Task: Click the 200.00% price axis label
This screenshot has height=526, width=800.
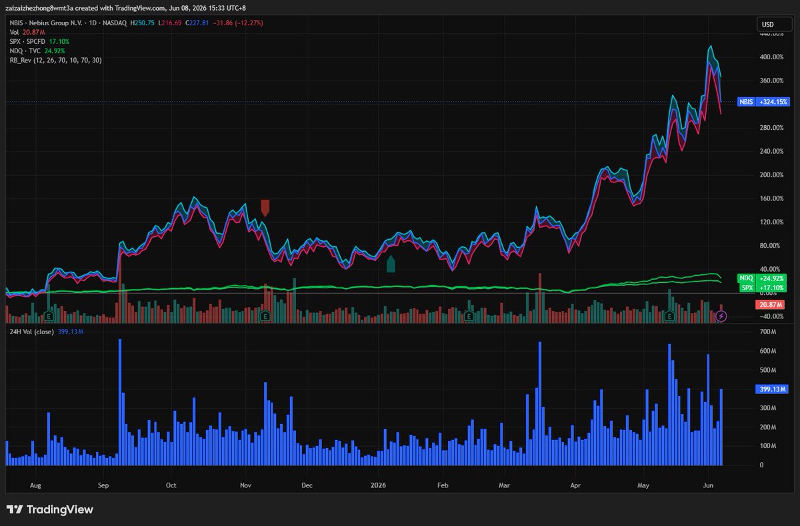Action: [x=771, y=175]
